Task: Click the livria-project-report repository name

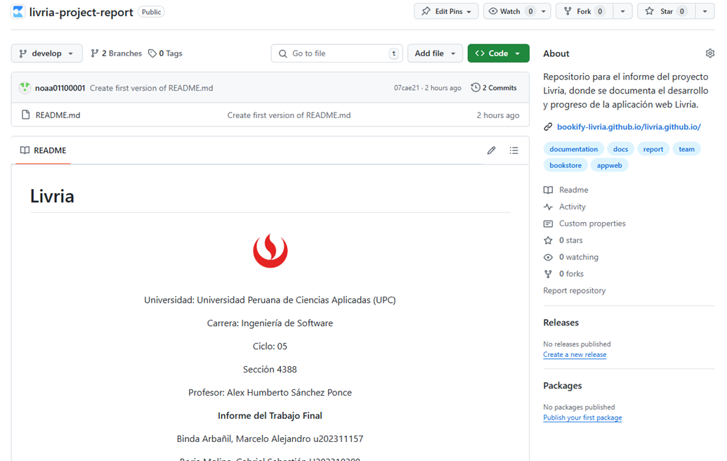Action: coord(81,12)
